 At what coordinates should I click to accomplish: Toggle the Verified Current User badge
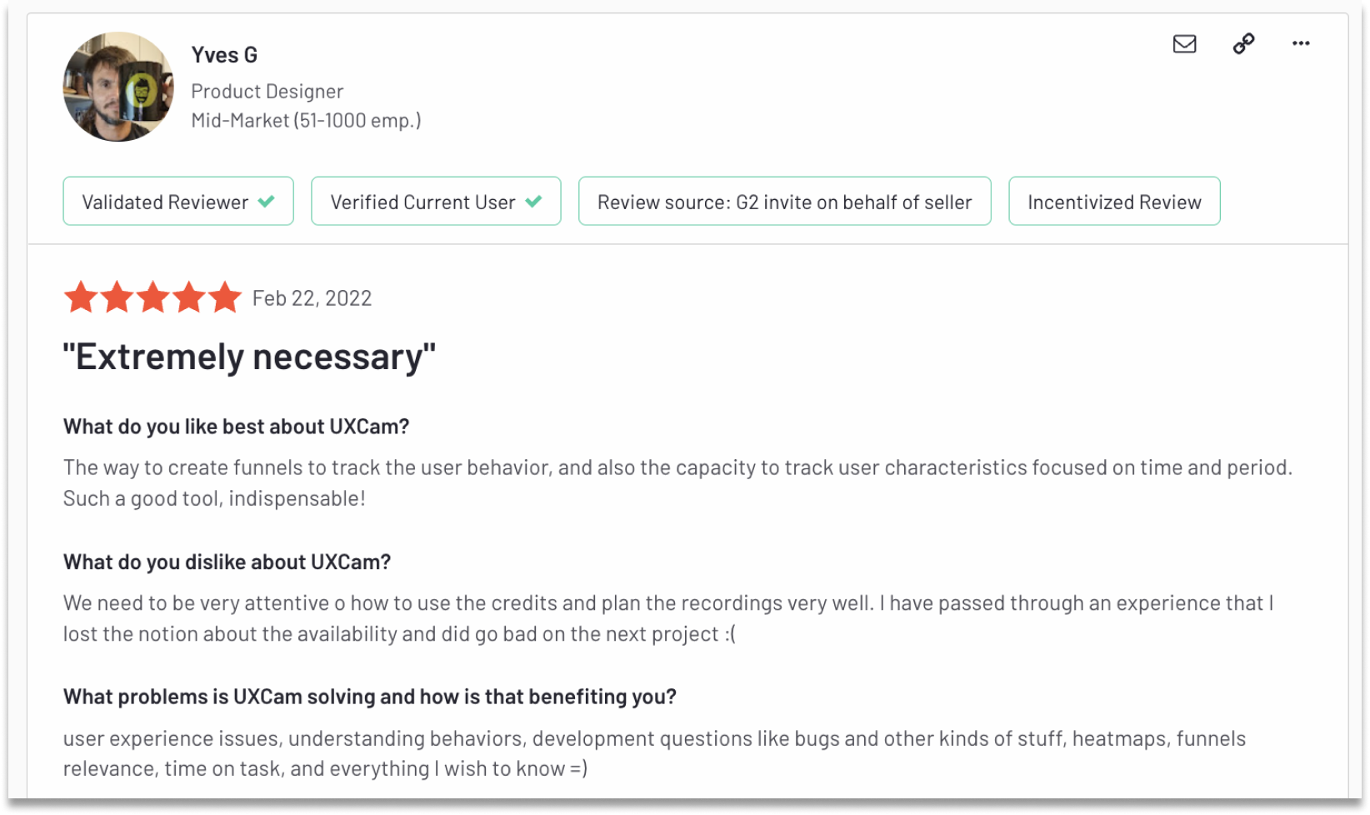(436, 201)
